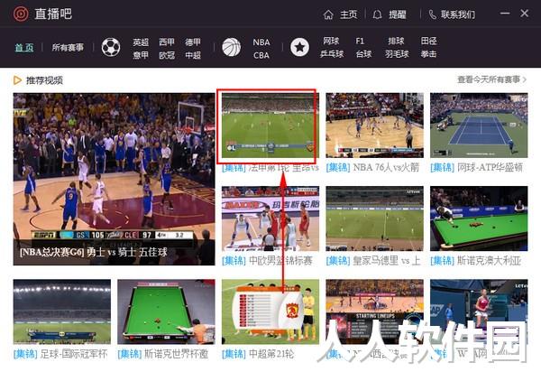Click the 网球-ATP华盛顿 title link
Screen dimensions: 541x372
tap(476, 168)
